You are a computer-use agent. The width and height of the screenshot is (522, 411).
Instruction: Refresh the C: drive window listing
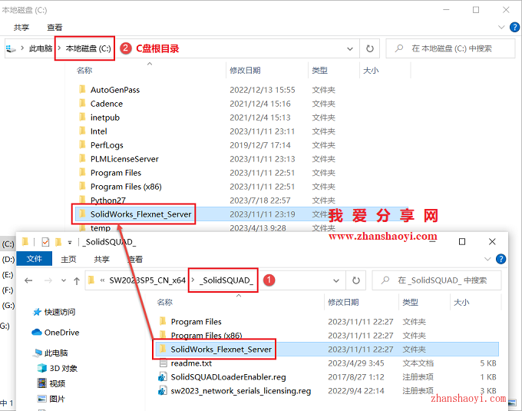(369, 48)
